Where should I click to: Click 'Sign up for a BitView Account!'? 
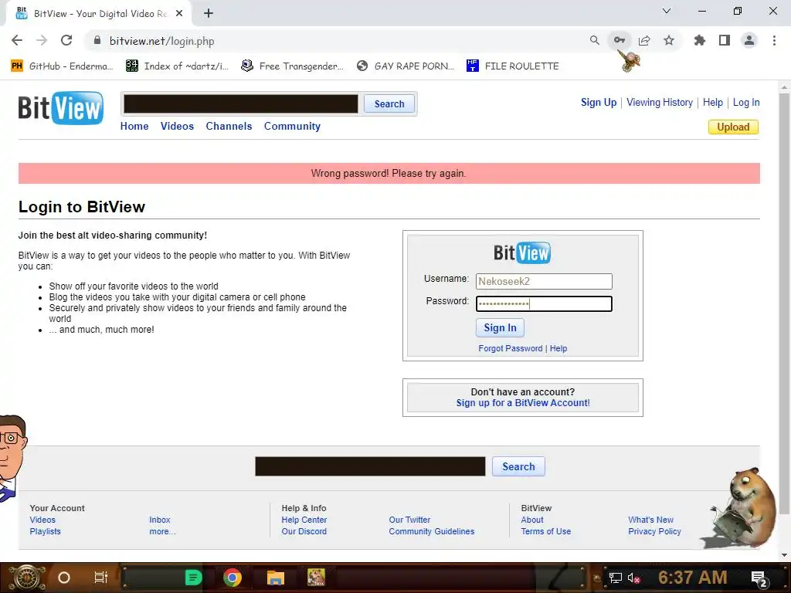pos(523,403)
